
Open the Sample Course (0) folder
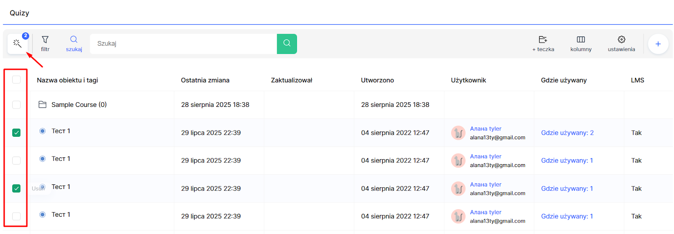pyautogui.click(x=79, y=105)
